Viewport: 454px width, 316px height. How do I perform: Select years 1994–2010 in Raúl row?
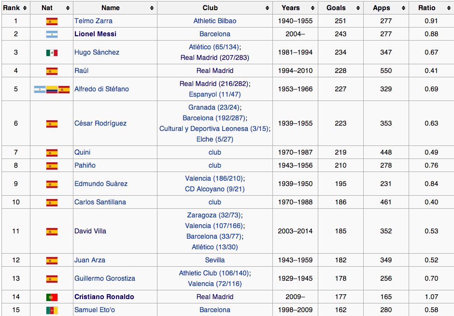pyautogui.click(x=295, y=71)
